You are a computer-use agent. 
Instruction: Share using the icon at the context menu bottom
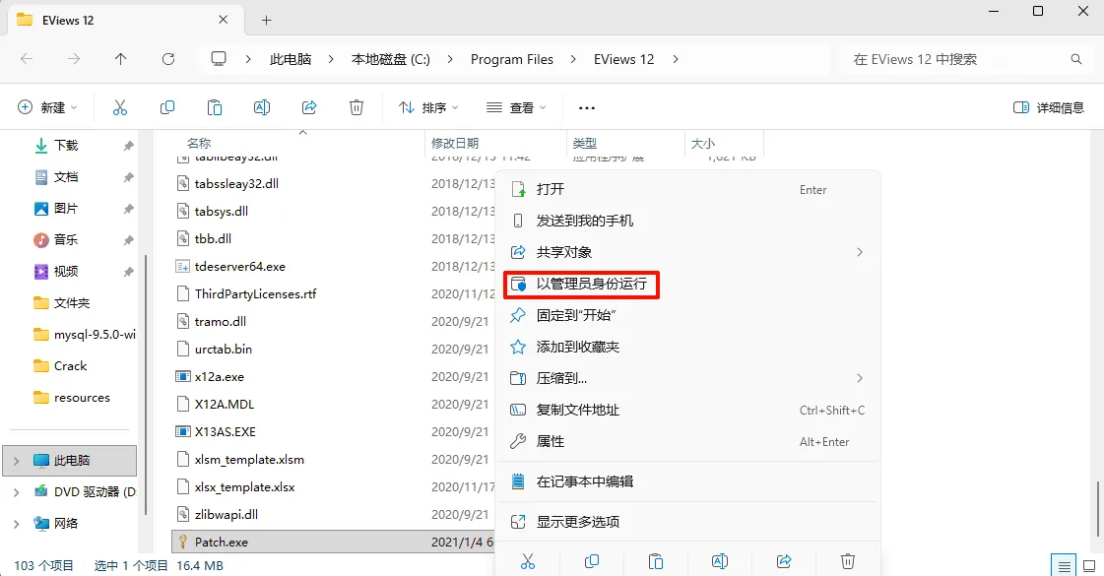click(784, 561)
